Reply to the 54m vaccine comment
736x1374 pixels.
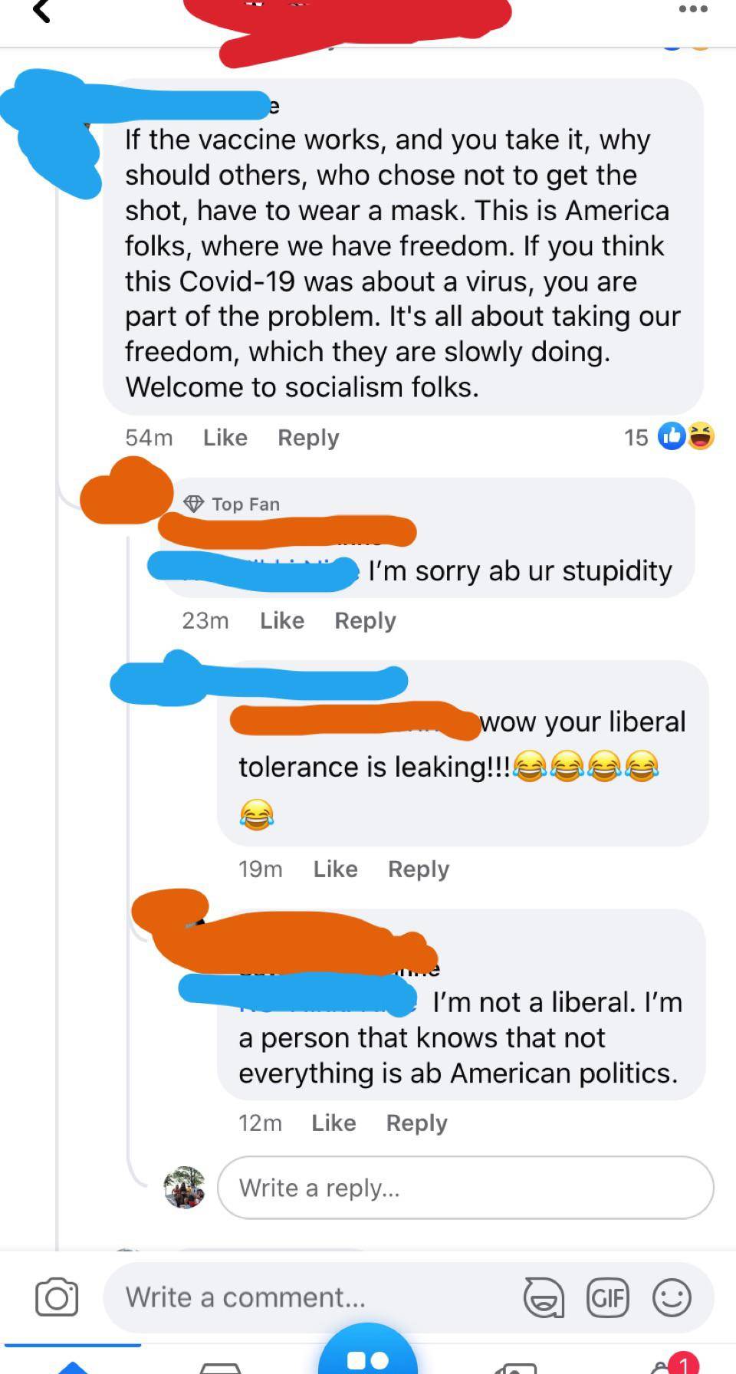click(x=308, y=438)
